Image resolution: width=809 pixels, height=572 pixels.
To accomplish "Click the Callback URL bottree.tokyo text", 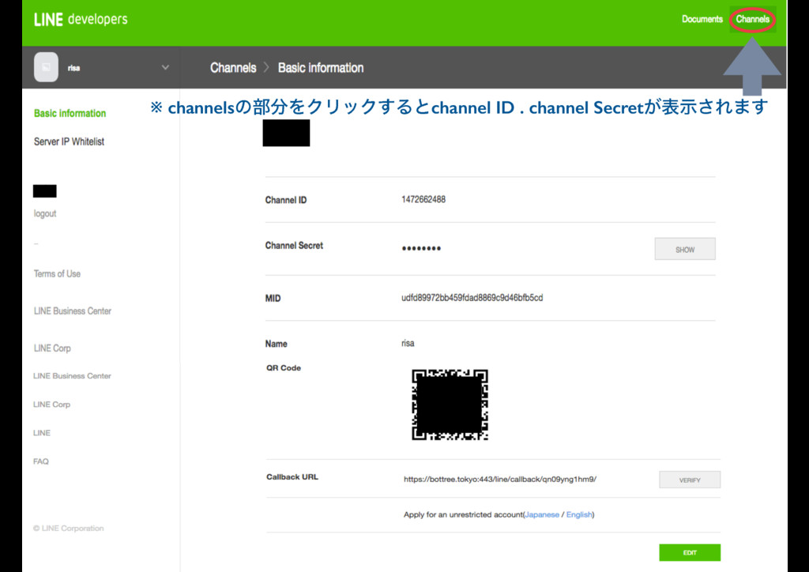I will (x=500, y=479).
